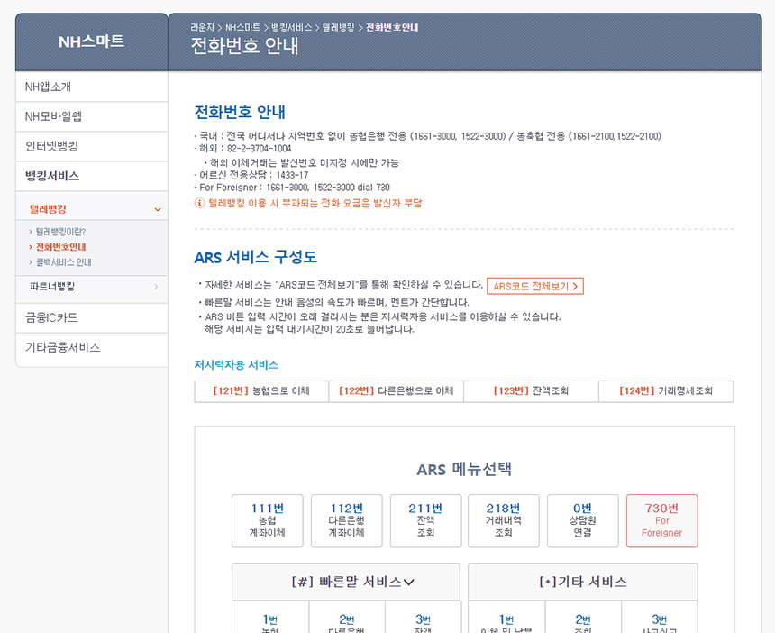Select 기타금융서비스 in the sidebar
The width and height of the screenshot is (775, 633).
pos(92,348)
